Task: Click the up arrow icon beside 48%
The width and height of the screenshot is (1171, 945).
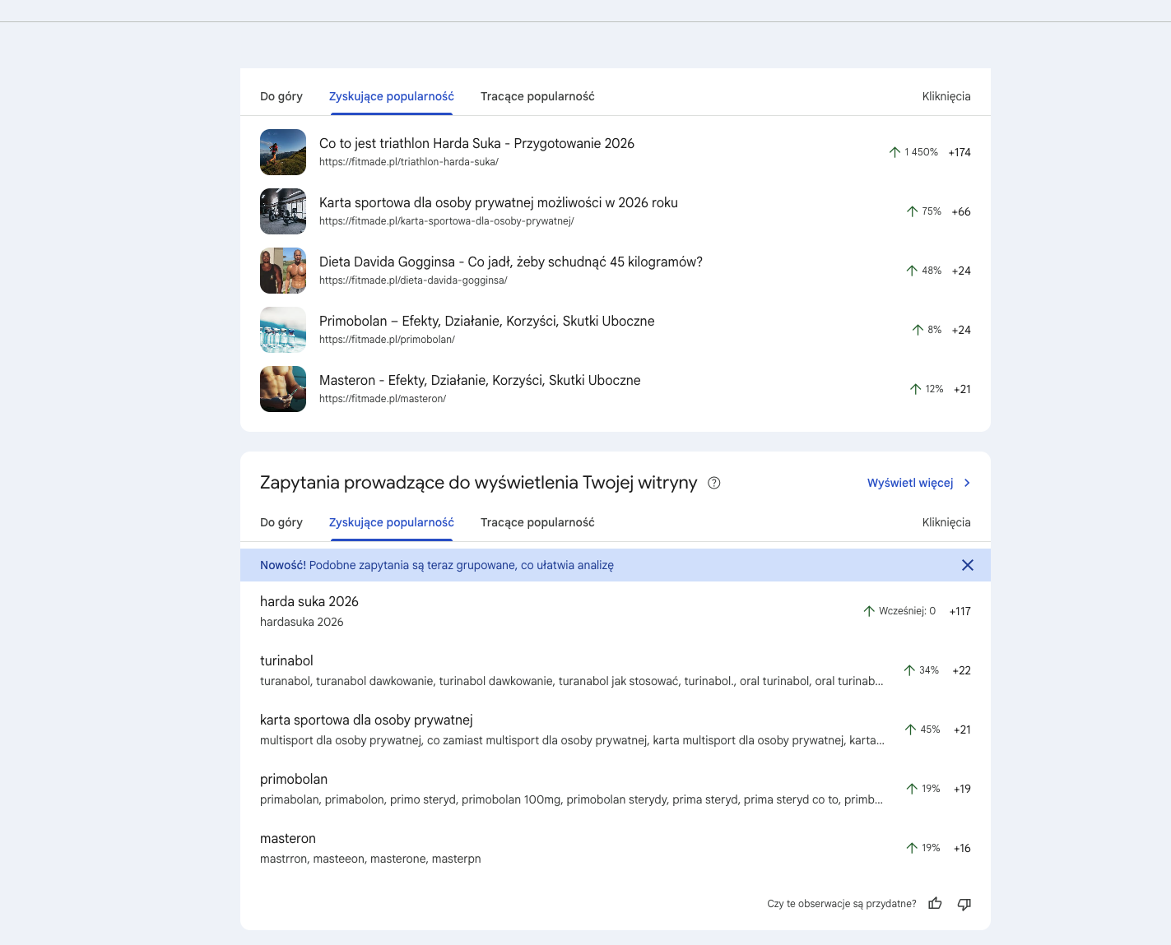Action: point(912,271)
